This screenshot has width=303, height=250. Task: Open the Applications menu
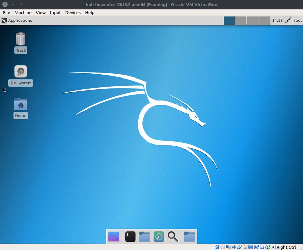point(17,20)
